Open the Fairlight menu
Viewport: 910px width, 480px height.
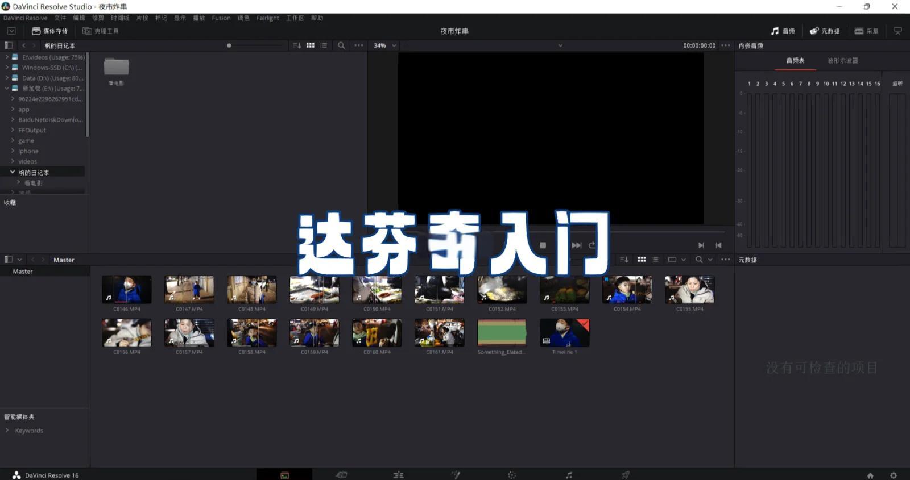pyautogui.click(x=267, y=18)
